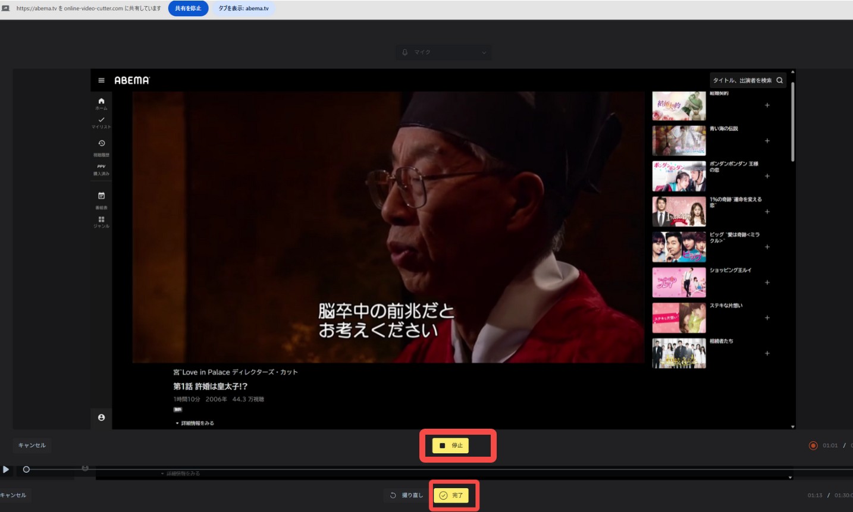Click the red recording indicator icon
The image size is (853, 512).
[813, 445]
